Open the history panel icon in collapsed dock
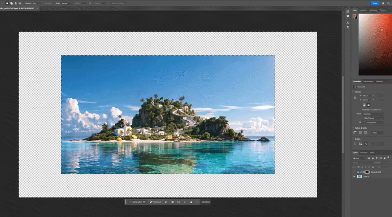This screenshot has height=217, width=392. (x=348, y=12)
